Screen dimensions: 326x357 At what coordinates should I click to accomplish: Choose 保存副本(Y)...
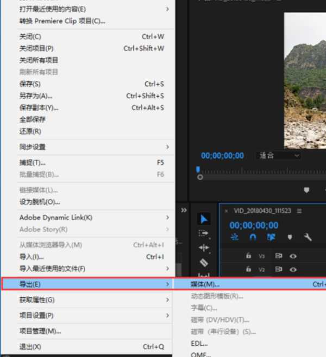tap(95, 107)
